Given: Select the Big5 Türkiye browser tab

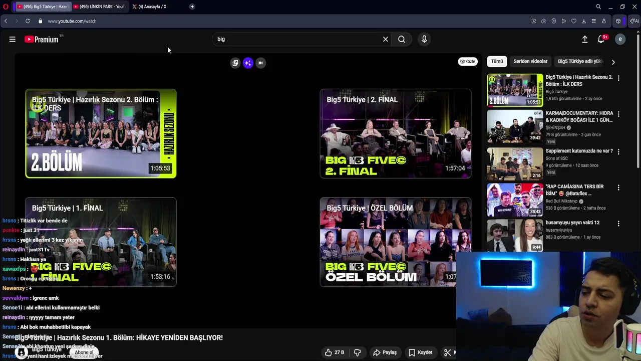Looking at the screenshot, I should pyautogui.click(x=43, y=7).
